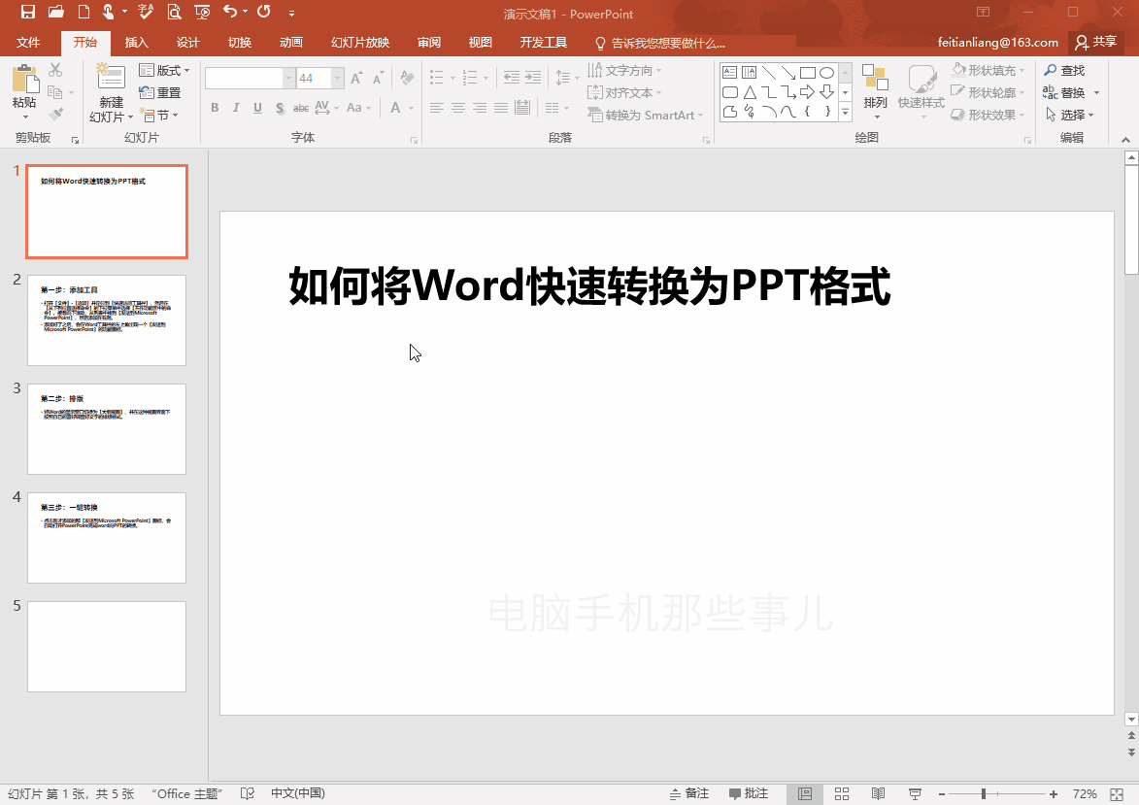Open the font size dropdown arrow
1139x805 pixels.
338,78
